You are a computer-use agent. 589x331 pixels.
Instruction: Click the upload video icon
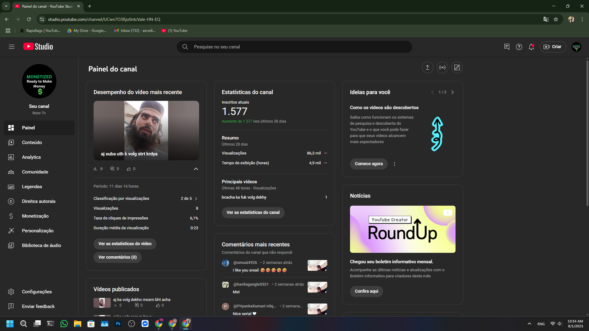(x=427, y=67)
